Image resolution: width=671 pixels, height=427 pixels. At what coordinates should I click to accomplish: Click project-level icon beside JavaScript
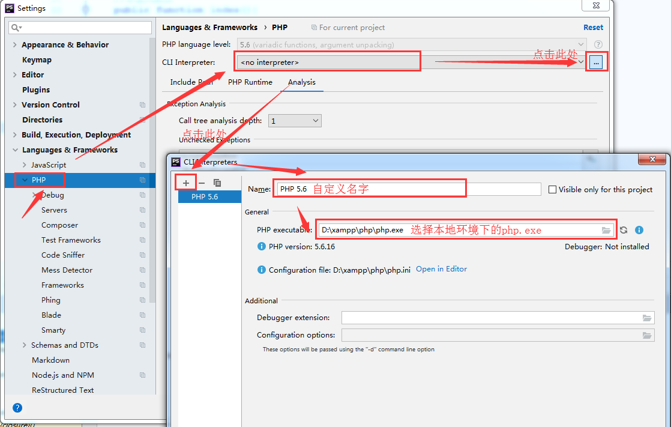pyautogui.click(x=142, y=165)
